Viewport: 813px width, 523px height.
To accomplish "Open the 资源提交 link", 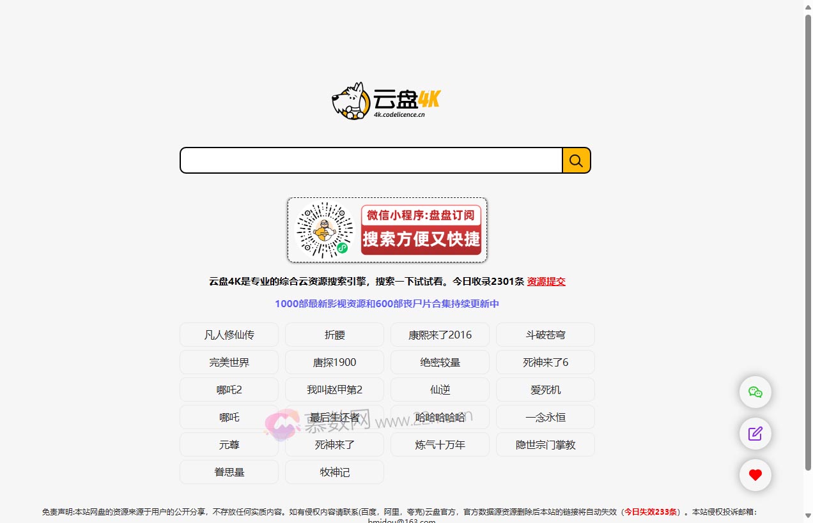I will (x=546, y=281).
